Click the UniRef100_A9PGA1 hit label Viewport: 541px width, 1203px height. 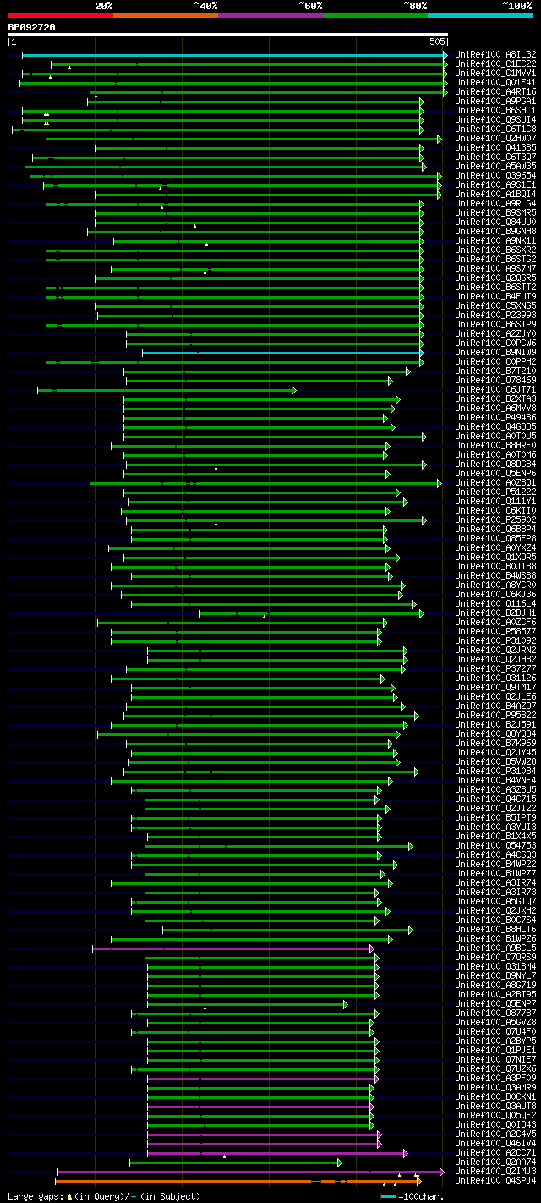pos(495,102)
